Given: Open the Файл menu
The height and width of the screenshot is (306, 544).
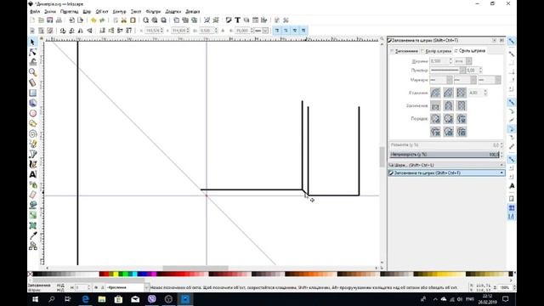Looking at the screenshot, I should coord(35,11).
